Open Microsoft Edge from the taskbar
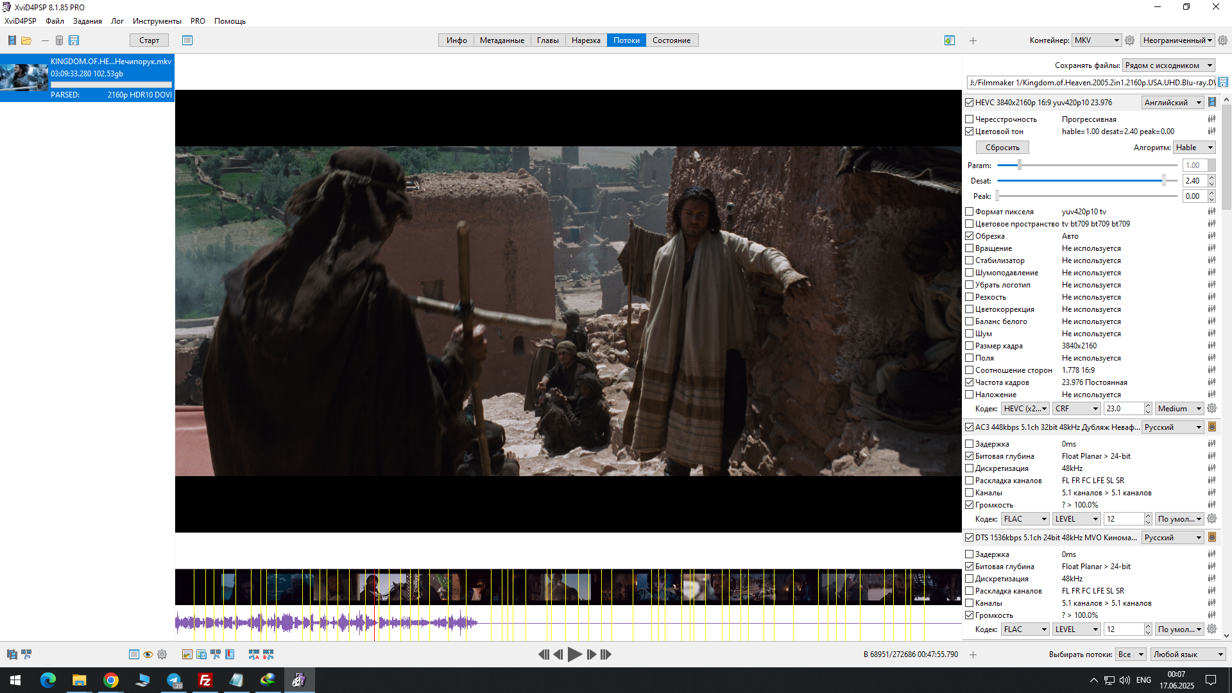Image resolution: width=1232 pixels, height=693 pixels. point(48,680)
